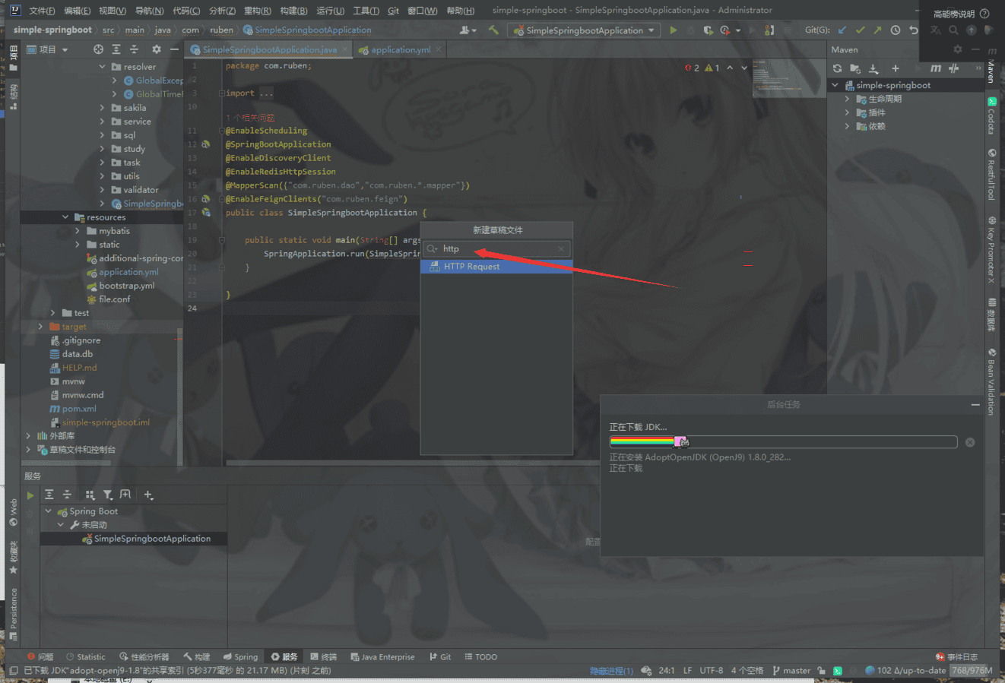Click the Maven reload projects icon
Screen dimensions: 1005x683
pyautogui.click(x=837, y=68)
